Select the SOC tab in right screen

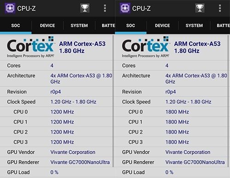click(x=131, y=25)
